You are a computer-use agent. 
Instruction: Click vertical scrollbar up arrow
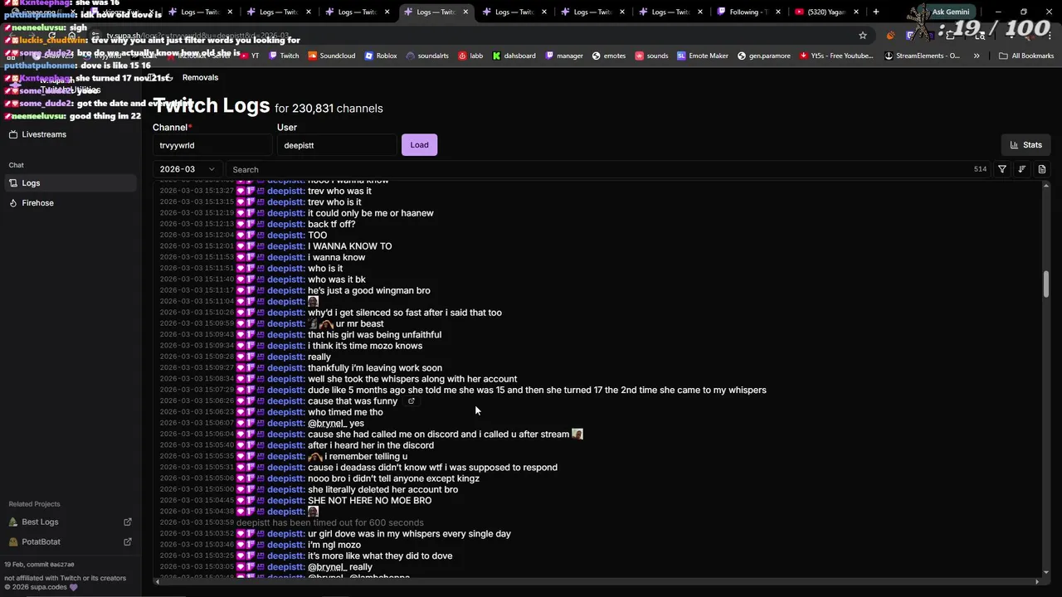tap(1045, 185)
